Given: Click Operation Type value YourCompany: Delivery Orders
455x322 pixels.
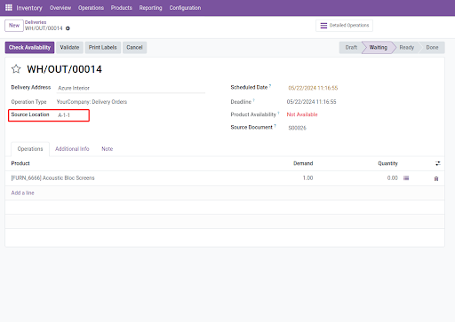Looking at the screenshot, I should click(92, 102).
